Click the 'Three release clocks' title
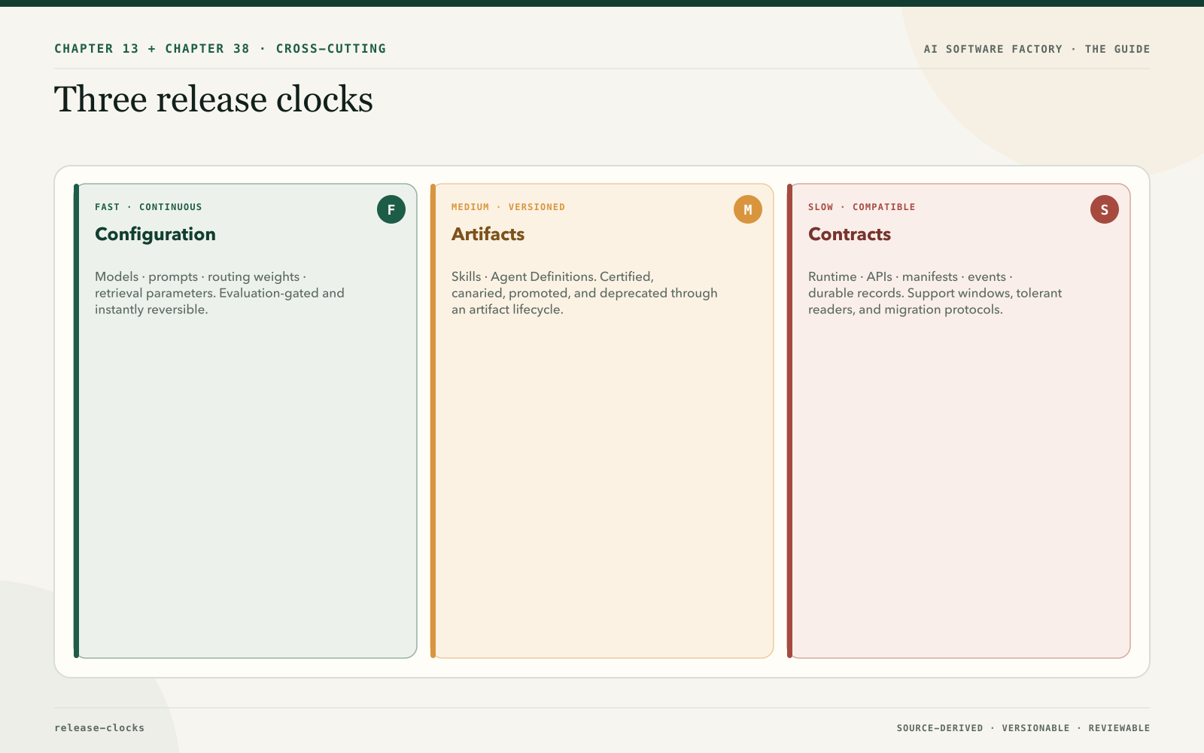The width and height of the screenshot is (1204, 753). tap(214, 99)
